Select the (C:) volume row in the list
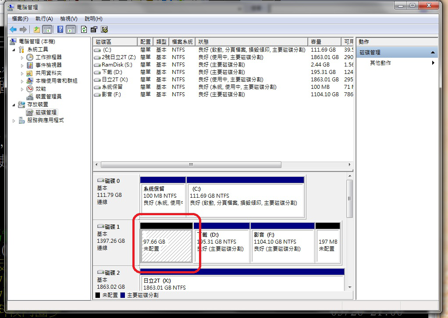Image resolution: width=448 pixels, height=318 pixels. (223, 50)
